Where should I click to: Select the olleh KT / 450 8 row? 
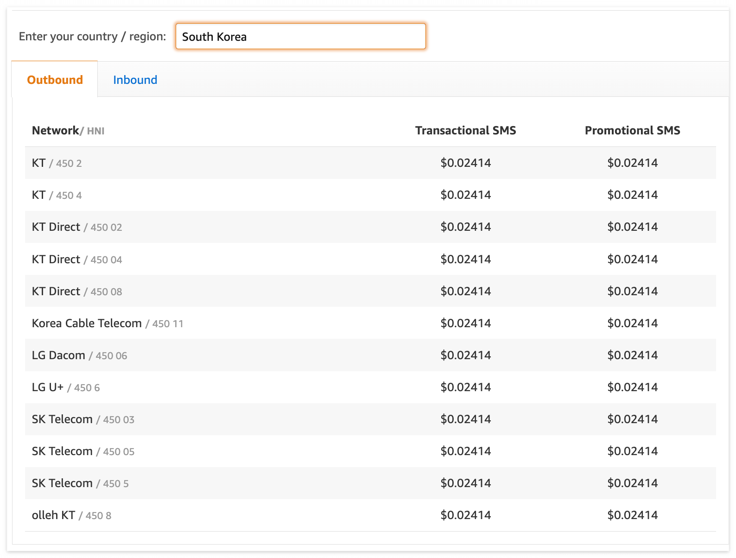[370, 515]
